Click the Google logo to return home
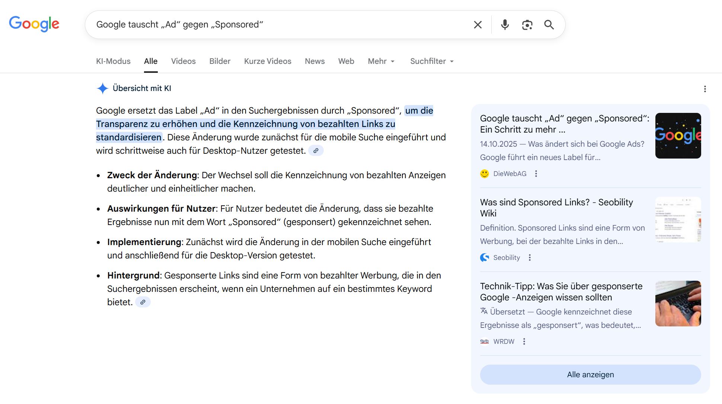 [34, 24]
